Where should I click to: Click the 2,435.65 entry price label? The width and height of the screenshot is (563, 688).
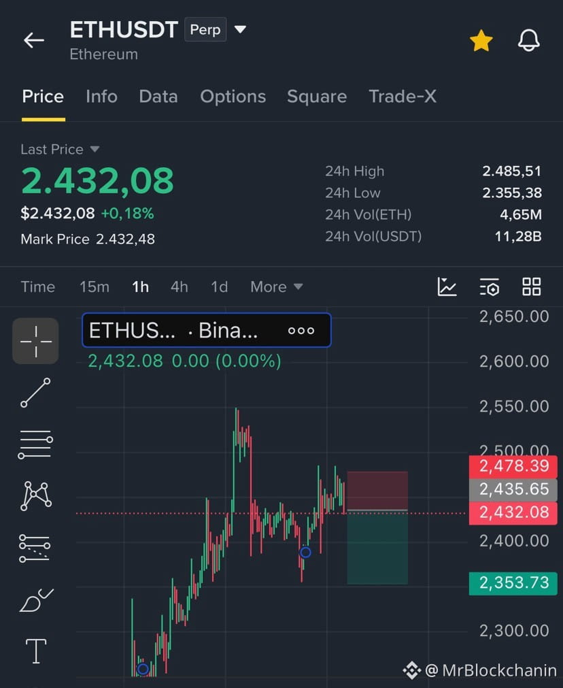(x=513, y=490)
